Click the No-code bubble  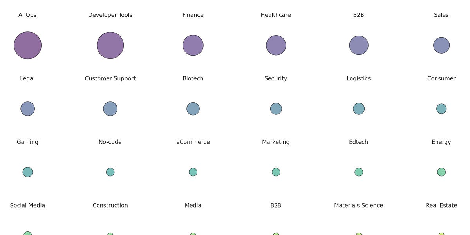coord(110,172)
